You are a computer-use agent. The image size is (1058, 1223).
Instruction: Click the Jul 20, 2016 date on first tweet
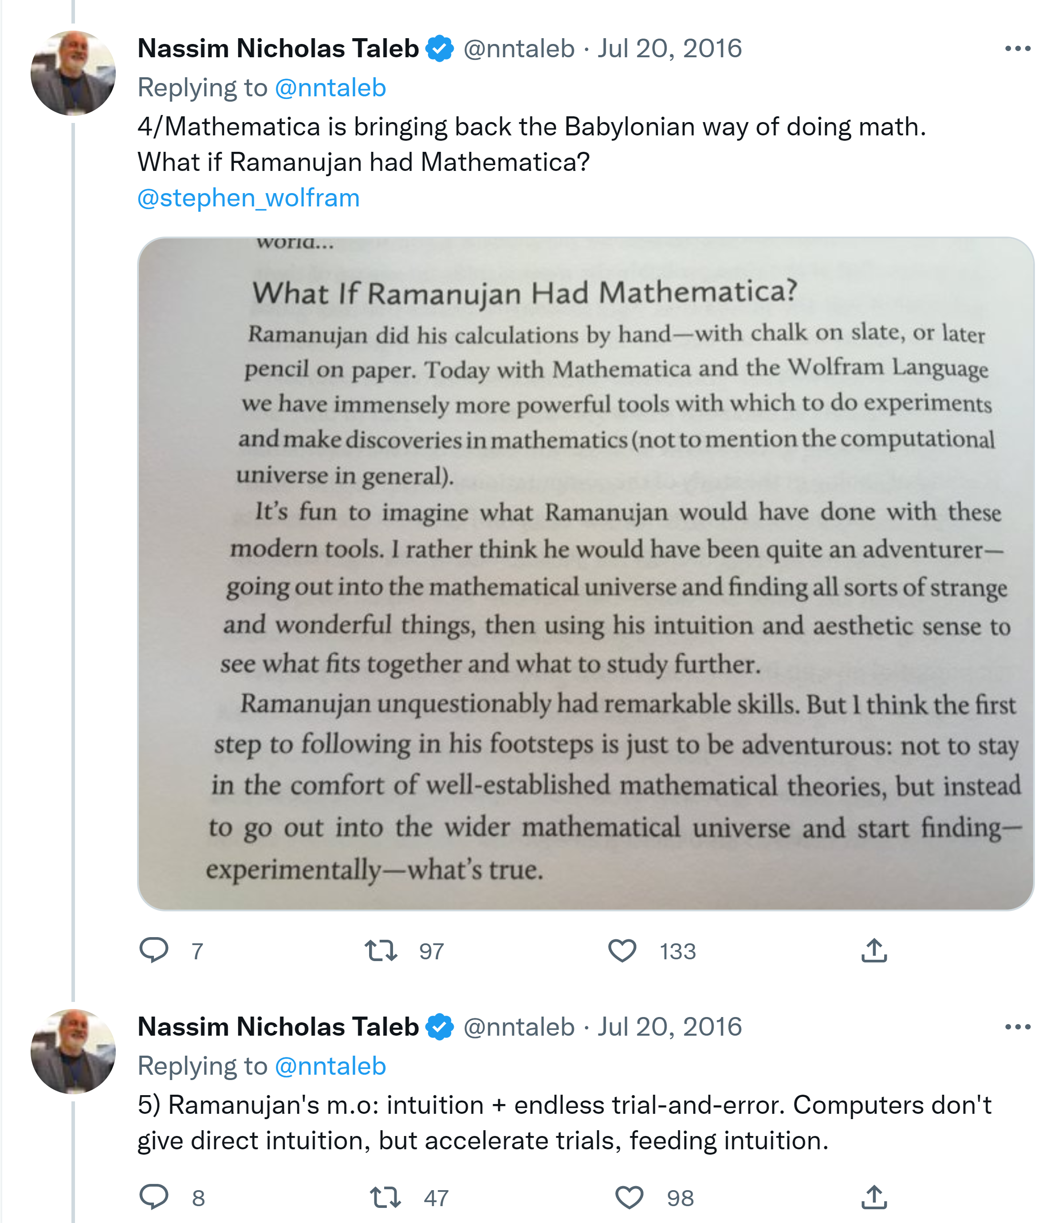coord(669,48)
